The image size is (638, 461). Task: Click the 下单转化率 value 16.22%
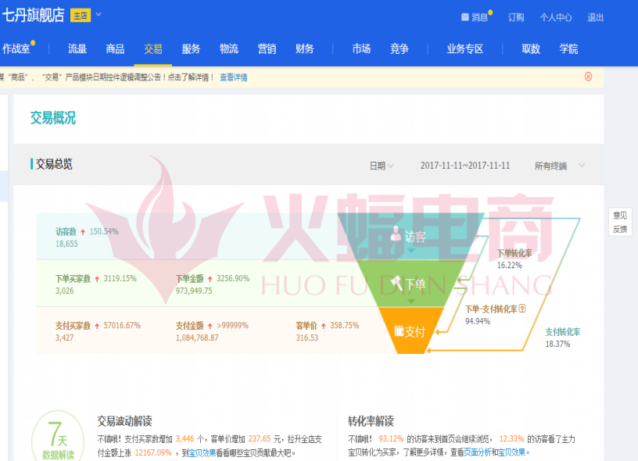(510, 266)
